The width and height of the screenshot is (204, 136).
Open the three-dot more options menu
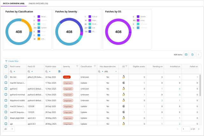click(199, 55)
